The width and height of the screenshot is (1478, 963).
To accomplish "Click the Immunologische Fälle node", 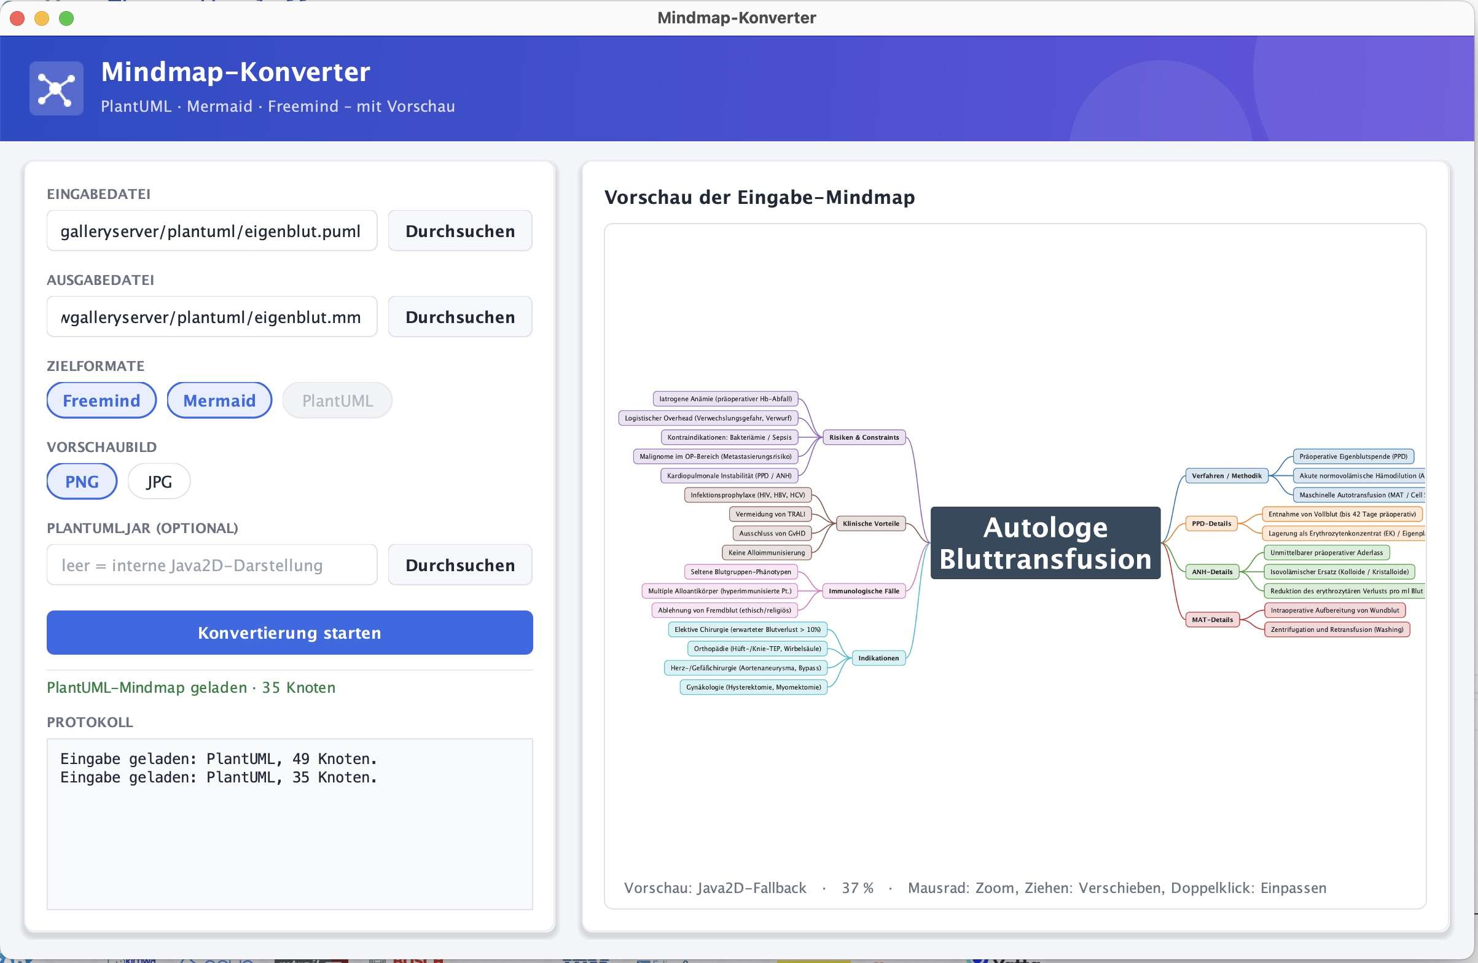I will click(x=864, y=591).
